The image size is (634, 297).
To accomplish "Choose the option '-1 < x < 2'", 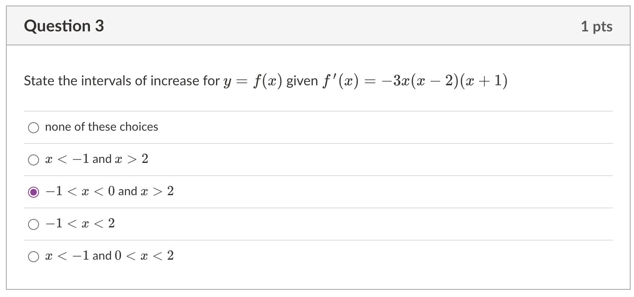I will (33, 224).
